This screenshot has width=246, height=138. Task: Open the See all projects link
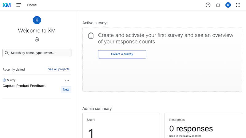[58, 69]
